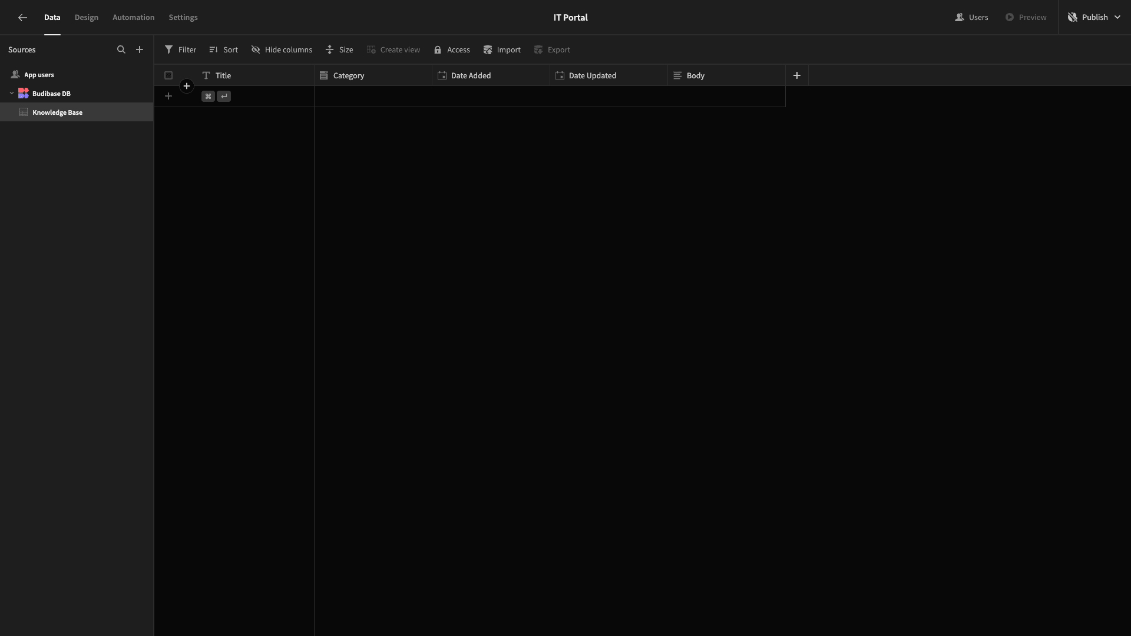Click the Category column header
The image size is (1131, 636).
click(373, 75)
